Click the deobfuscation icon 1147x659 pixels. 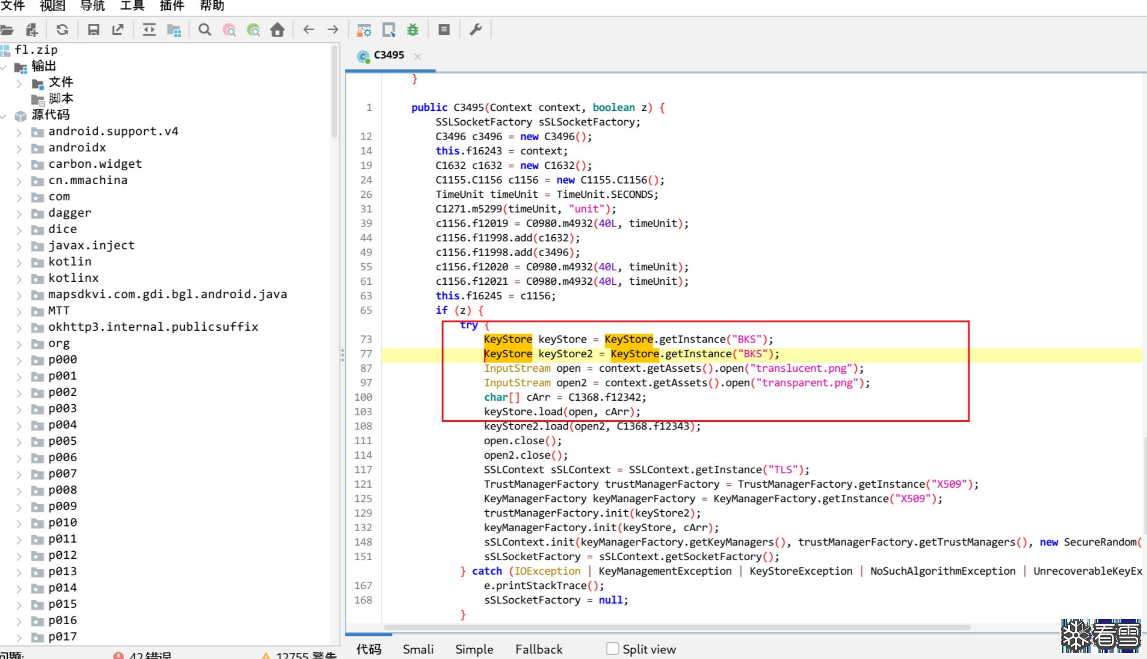364,30
